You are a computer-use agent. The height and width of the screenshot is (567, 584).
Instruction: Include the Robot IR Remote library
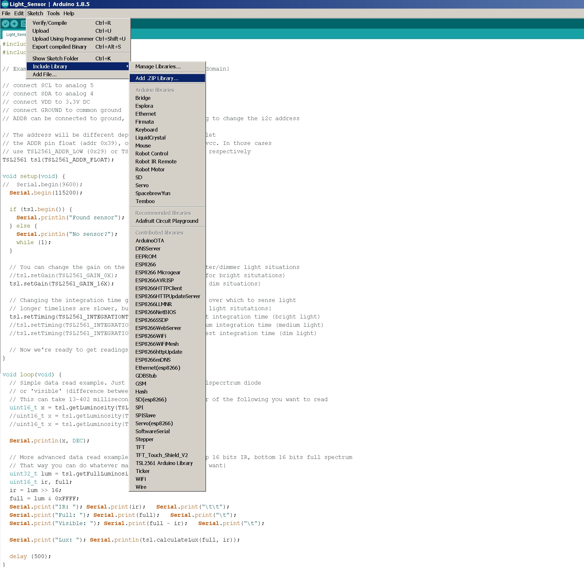[167, 161]
